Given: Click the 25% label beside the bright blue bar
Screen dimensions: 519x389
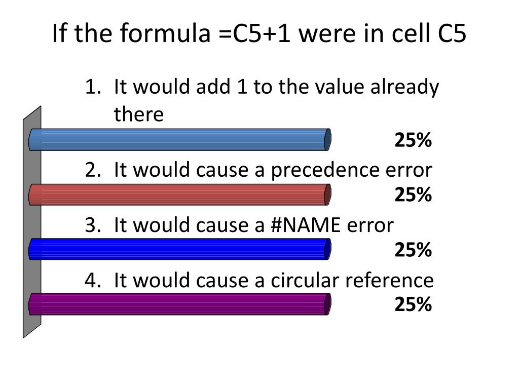Looking at the screenshot, I should point(413,250).
